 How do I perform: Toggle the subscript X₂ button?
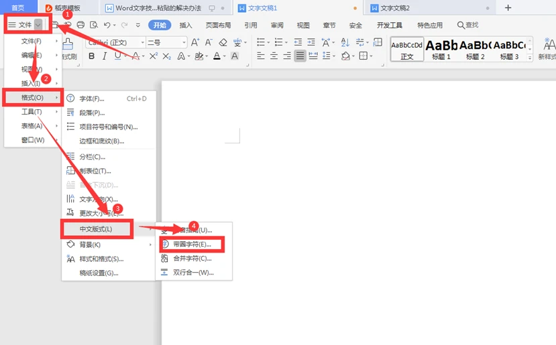(x=167, y=56)
